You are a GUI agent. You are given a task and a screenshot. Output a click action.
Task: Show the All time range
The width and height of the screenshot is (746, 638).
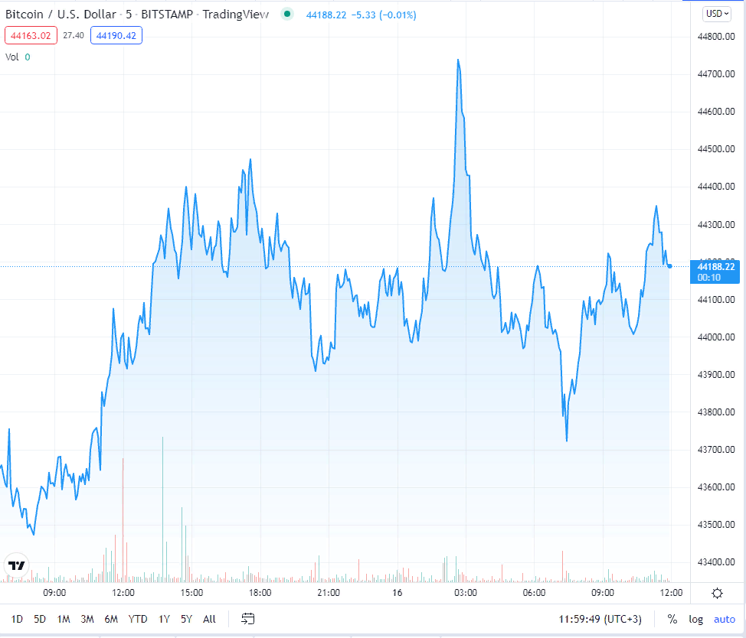pos(209,619)
